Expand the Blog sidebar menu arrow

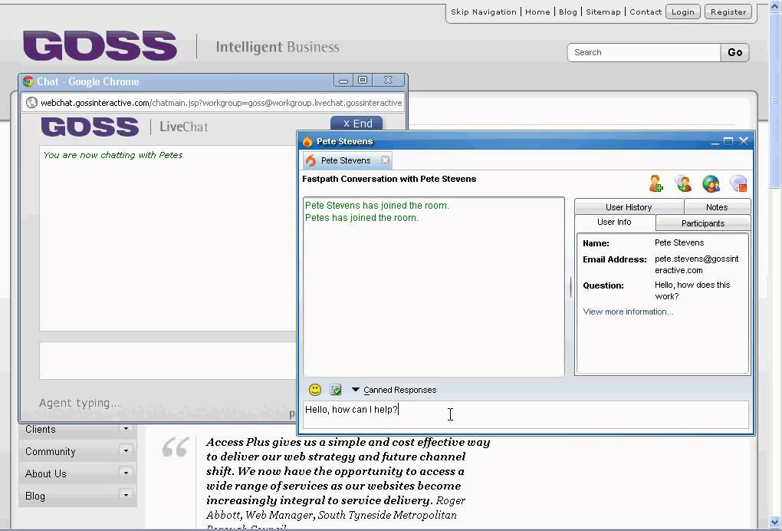coord(127,495)
